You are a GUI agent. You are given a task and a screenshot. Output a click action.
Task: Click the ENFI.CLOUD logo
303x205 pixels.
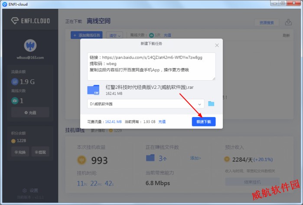(x=30, y=20)
